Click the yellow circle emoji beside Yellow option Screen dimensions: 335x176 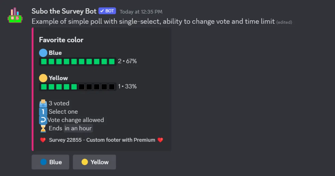43,78
